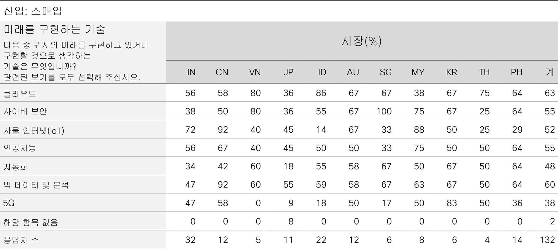Click the 응답자 수 row label
Viewport: 558px width, 249px height.
[21, 240]
